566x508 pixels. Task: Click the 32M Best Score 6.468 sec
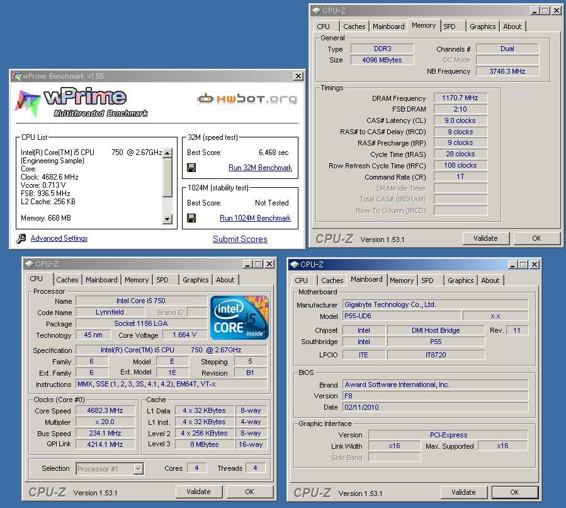pos(274,153)
